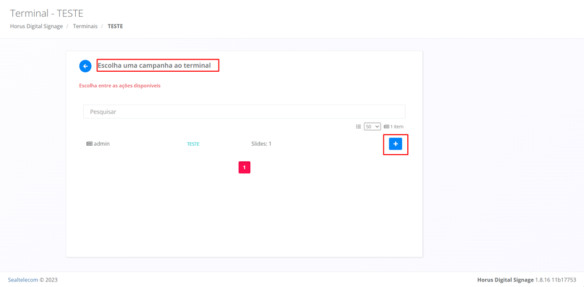Select the admin campaign row name
Image resolution: width=584 pixels, height=287 pixels.
click(x=101, y=144)
